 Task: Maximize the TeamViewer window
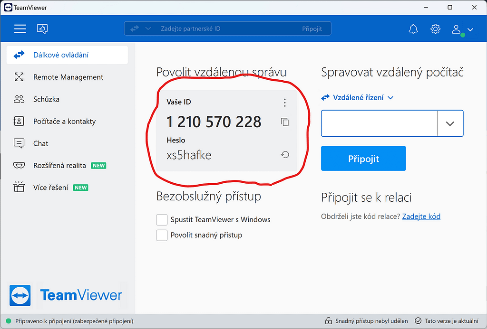450,8
